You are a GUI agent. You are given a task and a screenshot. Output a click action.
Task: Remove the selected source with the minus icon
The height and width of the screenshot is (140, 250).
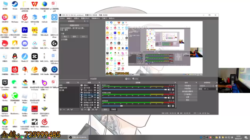coord(85,110)
